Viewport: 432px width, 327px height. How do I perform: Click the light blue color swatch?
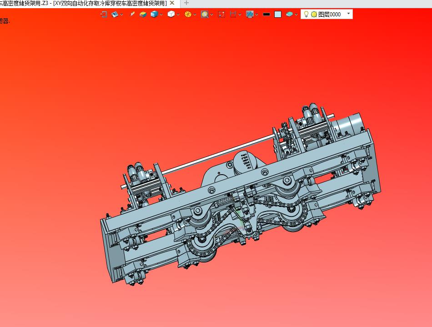pos(278,14)
